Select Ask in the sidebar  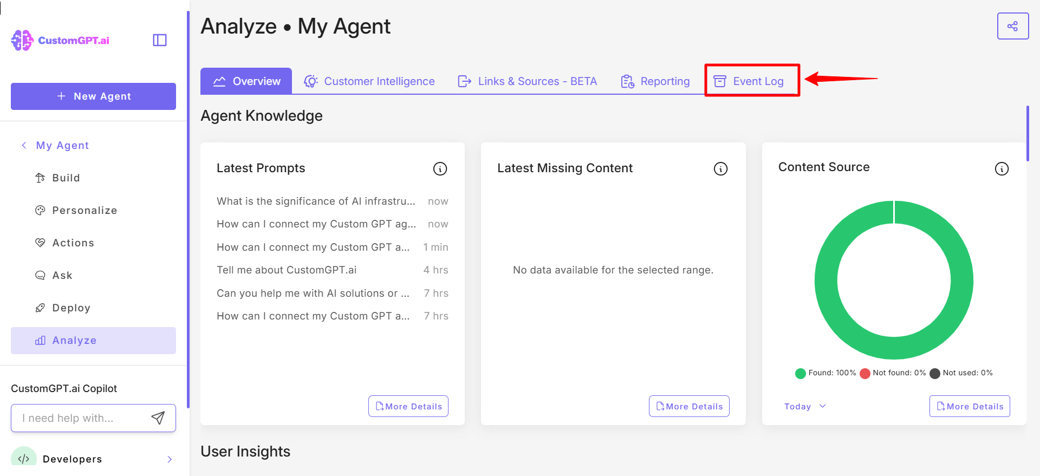point(93,275)
